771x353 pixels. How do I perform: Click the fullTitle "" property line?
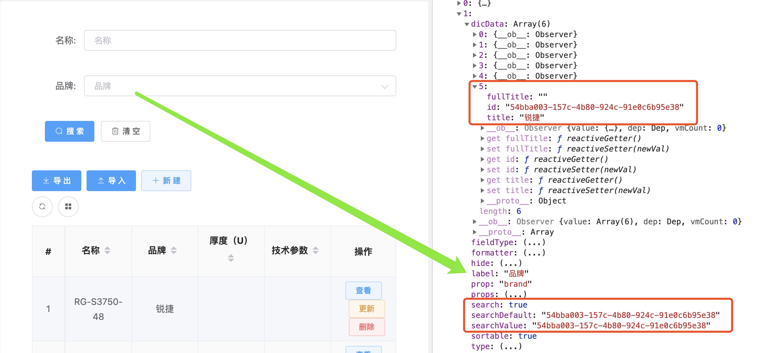(517, 97)
